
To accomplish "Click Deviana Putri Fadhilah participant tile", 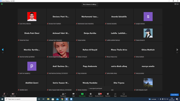I will (x=61, y=17).
